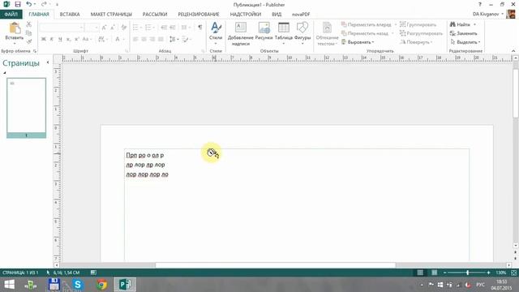
Task: Open the Таблица table insert icon
Action: point(284,28)
